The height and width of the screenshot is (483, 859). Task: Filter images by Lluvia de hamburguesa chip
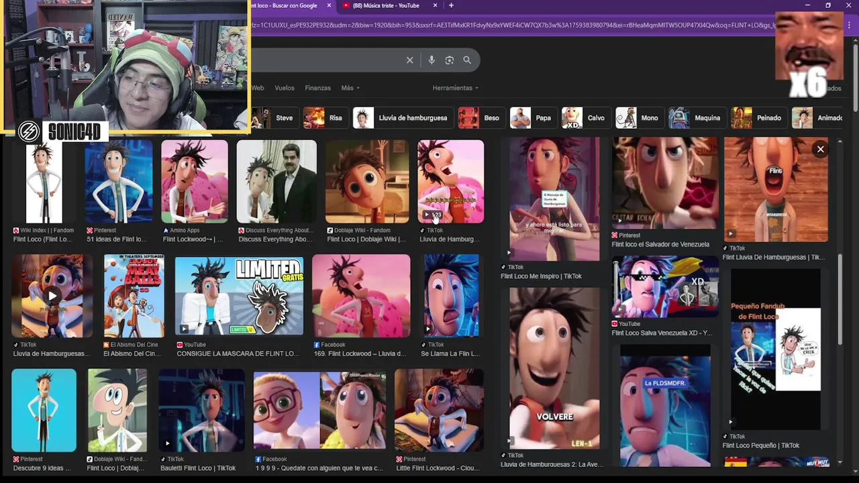click(402, 117)
